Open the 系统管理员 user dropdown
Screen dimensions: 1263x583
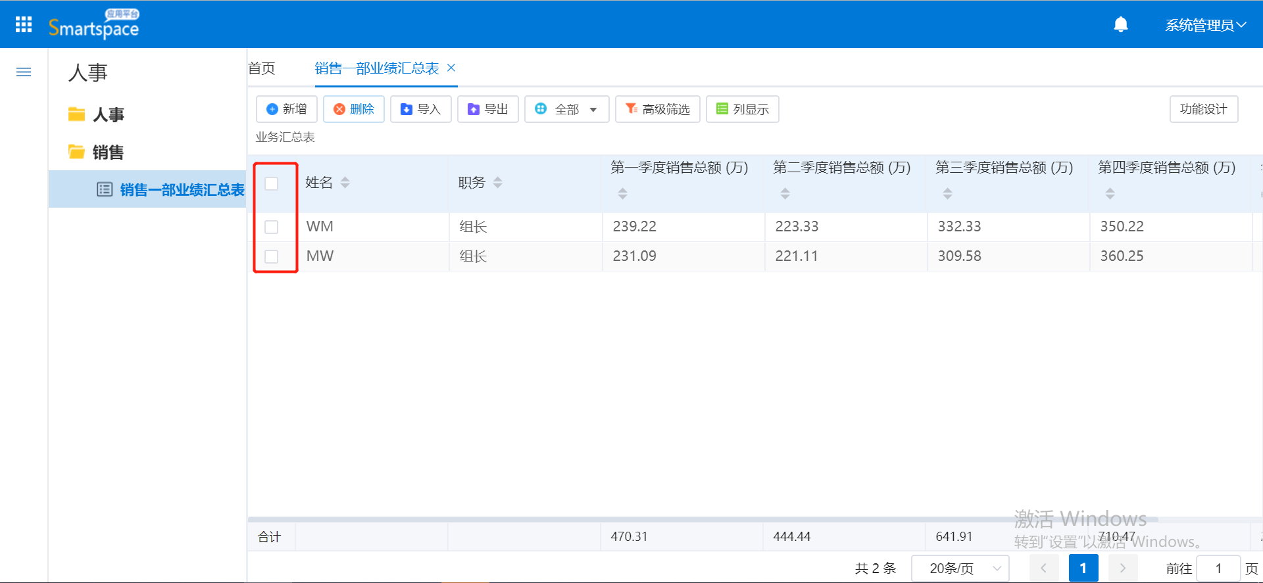pyautogui.click(x=1206, y=25)
